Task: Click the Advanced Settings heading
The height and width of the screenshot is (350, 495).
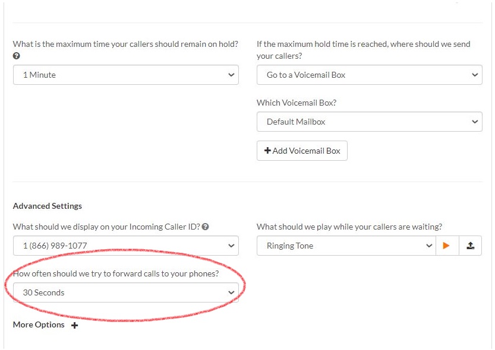Action: coord(48,206)
